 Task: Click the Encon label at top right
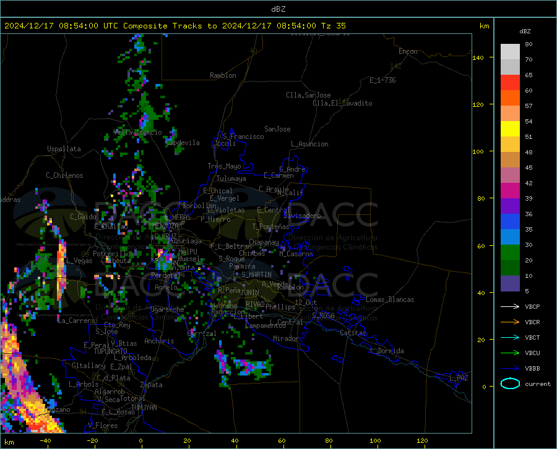408,51
